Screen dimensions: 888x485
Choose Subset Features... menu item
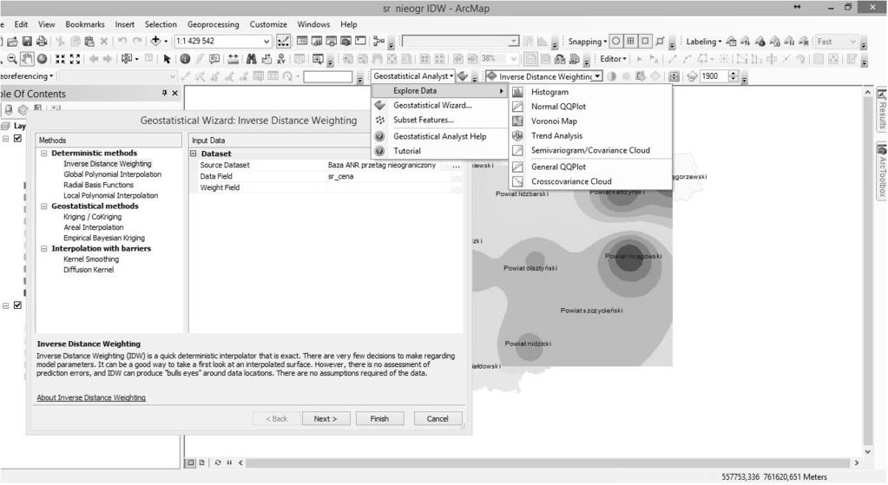pos(439,120)
